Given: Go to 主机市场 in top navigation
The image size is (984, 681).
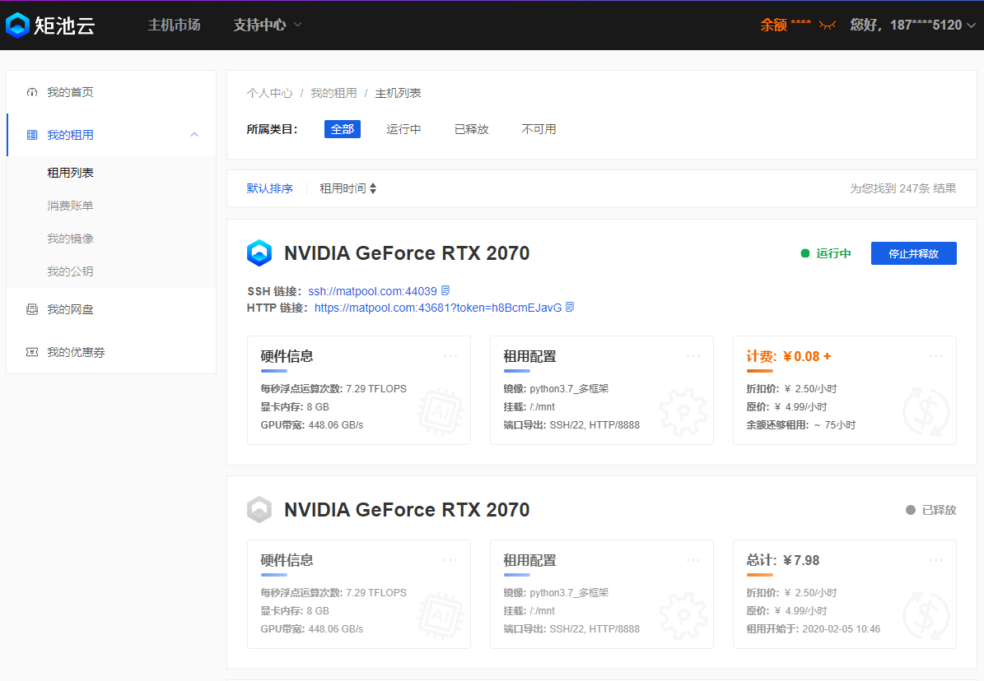Looking at the screenshot, I should pos(174,25).
